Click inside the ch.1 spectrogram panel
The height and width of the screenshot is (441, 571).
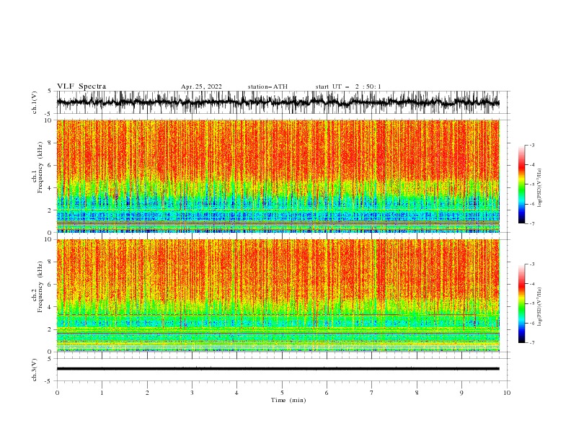(278, 176)
